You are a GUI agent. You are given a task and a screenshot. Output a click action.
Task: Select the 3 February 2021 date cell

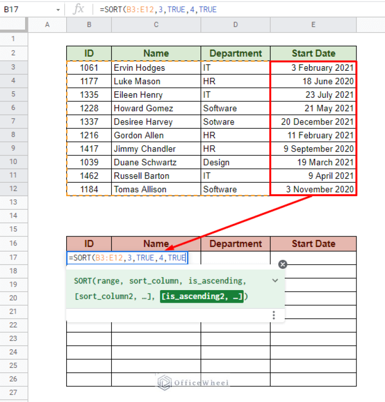313,68
